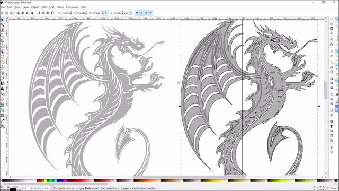339x191 pixels.
Task: Select the Gradient tool
Action: point(2,110)
